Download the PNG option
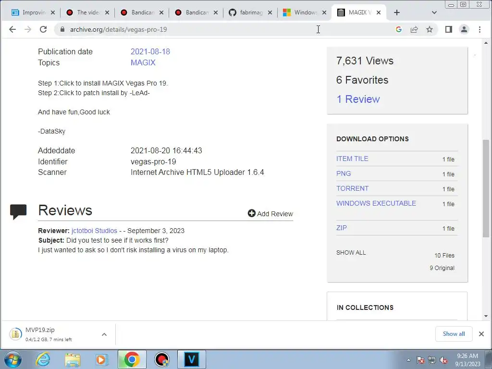Image resolution: width=492 pixels, height=369 pixels. pyautogui.click(x=344, y=173)
